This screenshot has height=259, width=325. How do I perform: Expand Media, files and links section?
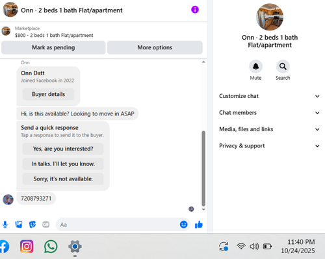pyautogui.click(x=270, y=129)
